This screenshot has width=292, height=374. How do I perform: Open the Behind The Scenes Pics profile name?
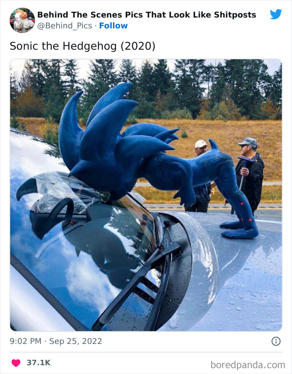(x=146, y=15)
